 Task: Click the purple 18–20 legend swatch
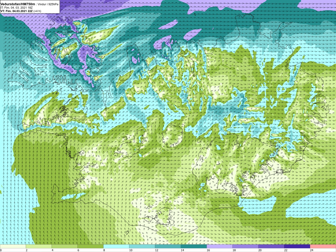point(245,246)
